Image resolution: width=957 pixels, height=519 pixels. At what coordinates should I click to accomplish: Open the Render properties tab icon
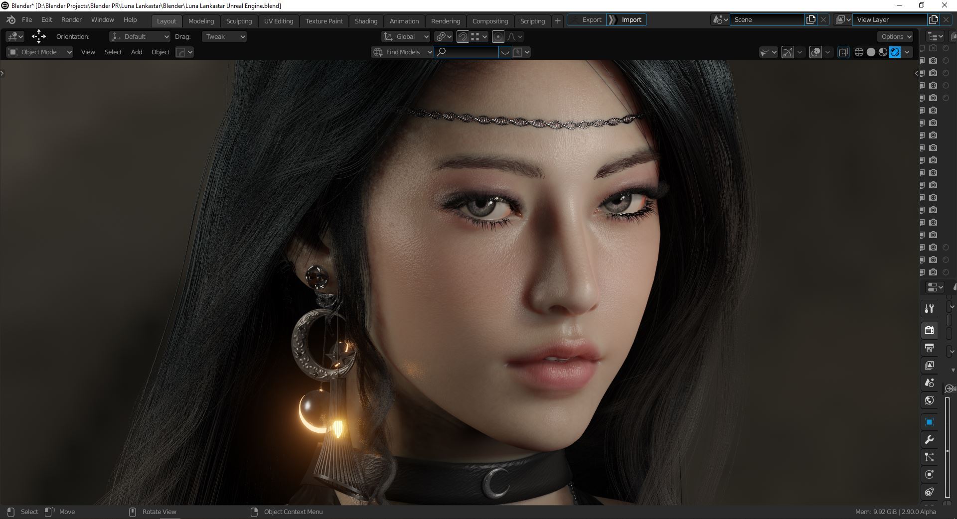tap(929, 330)
